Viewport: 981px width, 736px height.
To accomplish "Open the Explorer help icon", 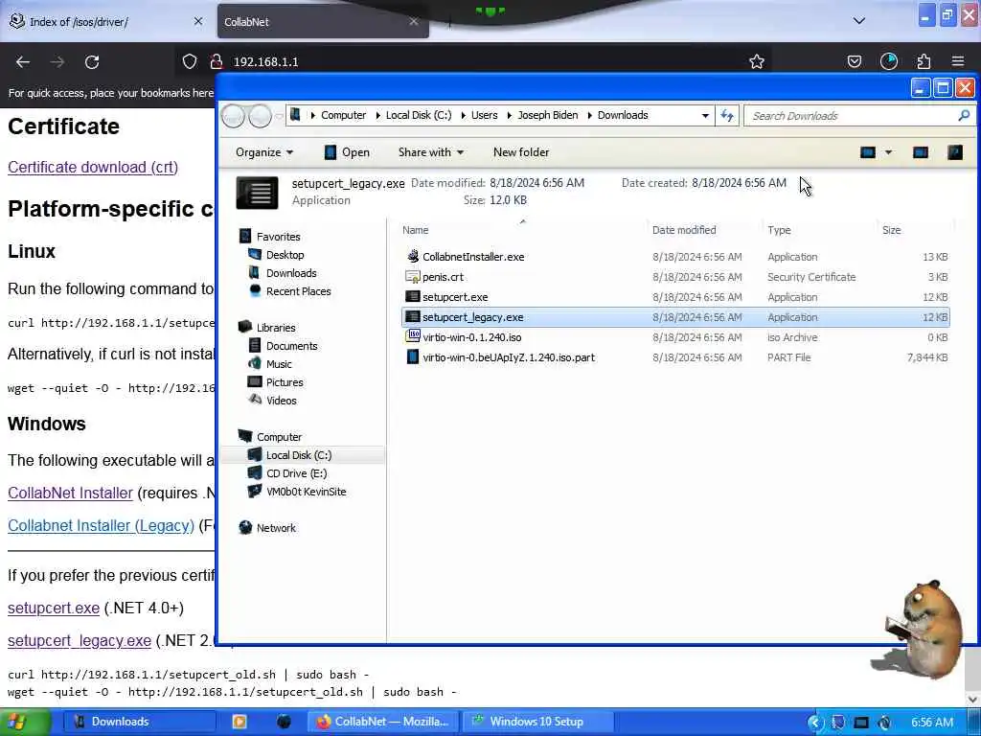I will [x=955, y=152].
